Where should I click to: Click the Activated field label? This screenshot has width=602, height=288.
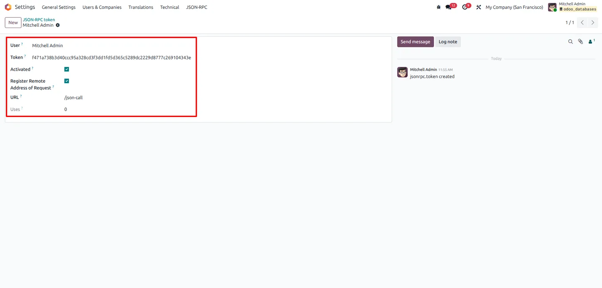[20, 69]
